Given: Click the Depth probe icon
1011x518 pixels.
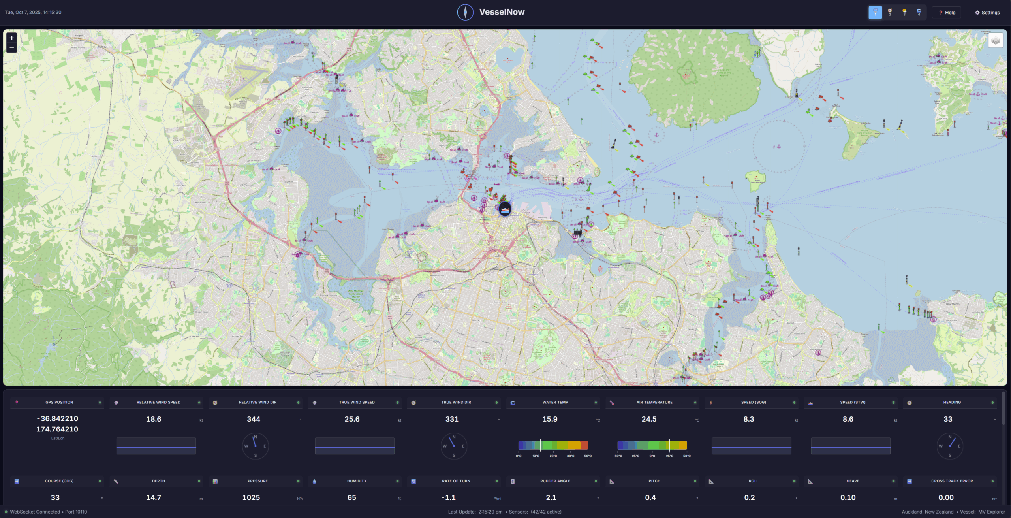Looking at the screenshot, I should [x=116, y=481].
